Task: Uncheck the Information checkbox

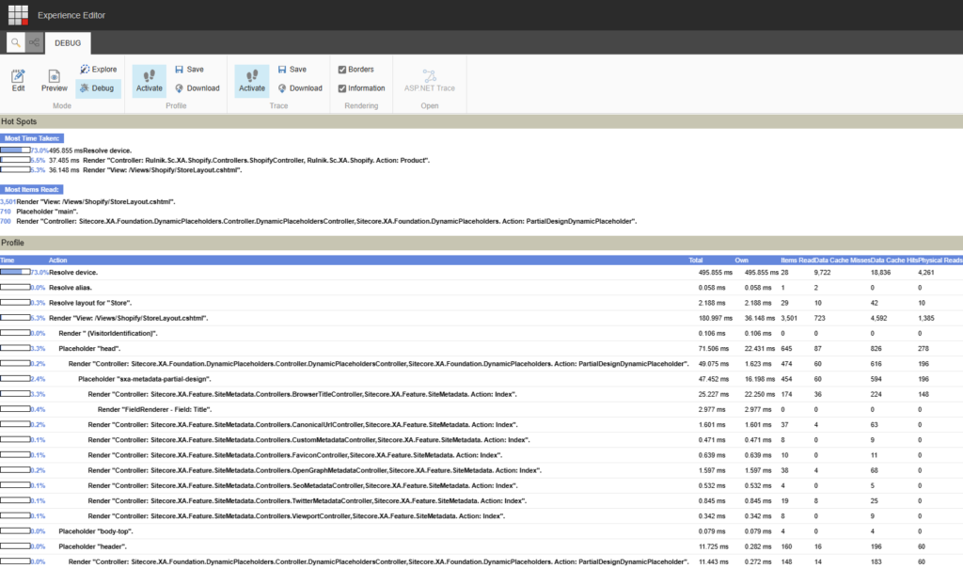Action: [x=342, y=88]
